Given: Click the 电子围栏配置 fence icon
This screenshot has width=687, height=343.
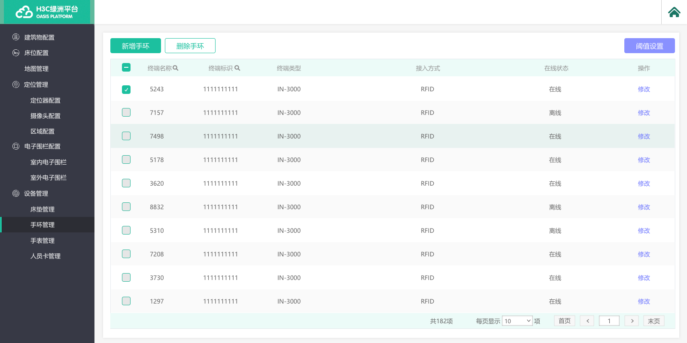Looking at the screenshot, I should pyautogui.click(x=16, y=146).
